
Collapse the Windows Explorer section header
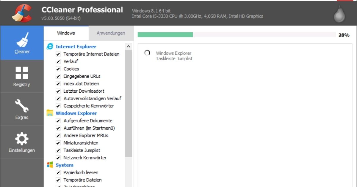[x=76, y=113]
